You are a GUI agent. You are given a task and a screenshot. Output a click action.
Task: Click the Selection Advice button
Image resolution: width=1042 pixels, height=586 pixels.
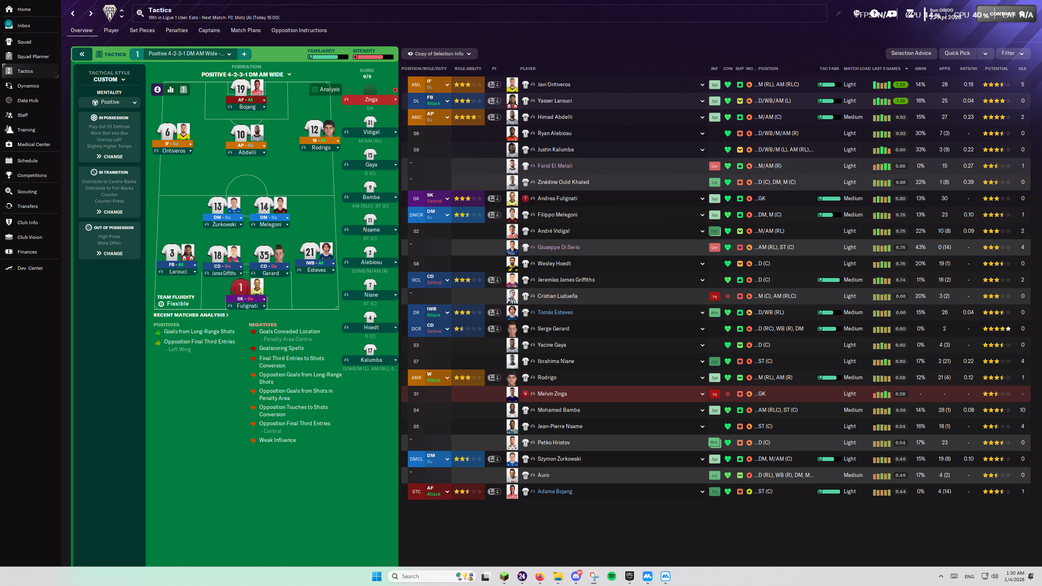tap(911, 53)
